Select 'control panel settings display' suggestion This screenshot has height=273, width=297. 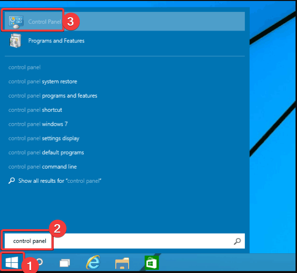pos(44,138)
